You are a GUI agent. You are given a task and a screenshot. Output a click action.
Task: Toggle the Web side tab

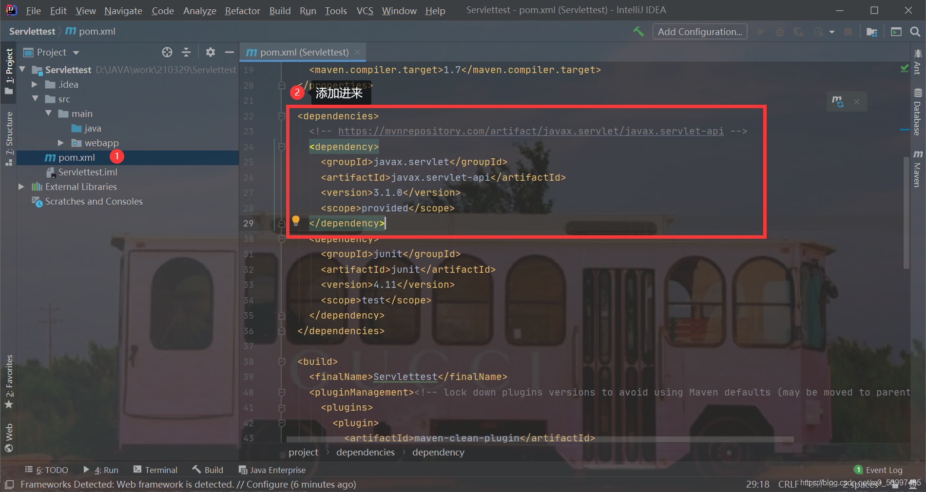coord(9,438)
